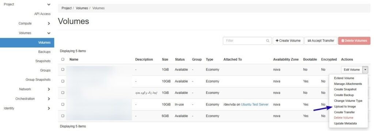
Task: Open Snapshots in the sidebar
Action: [43, 61]
